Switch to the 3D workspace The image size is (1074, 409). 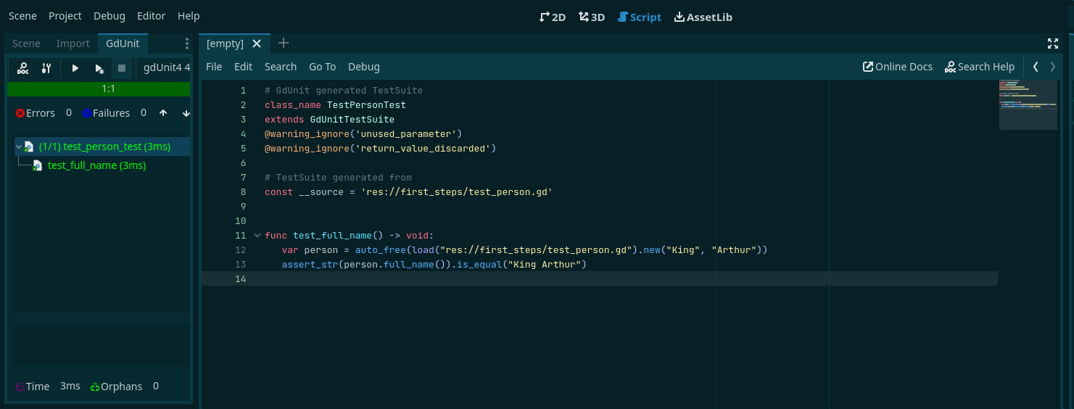pyautogui.click(x=591, y=17)
